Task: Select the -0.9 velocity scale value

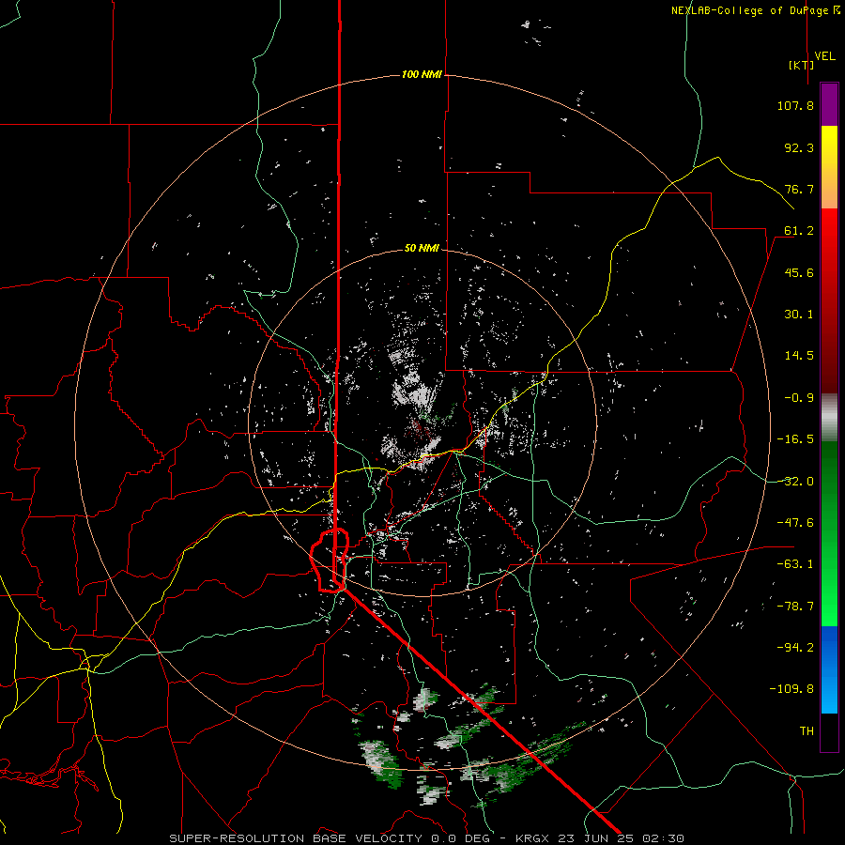Action: click(x=799, y=398)
